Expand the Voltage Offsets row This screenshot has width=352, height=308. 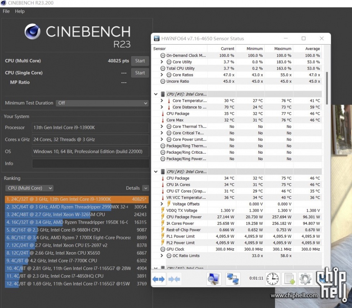pos(162,204)
